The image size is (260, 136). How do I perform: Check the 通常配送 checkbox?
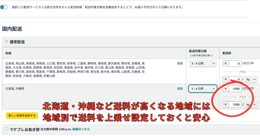pyautogui.click(x=7, y=41)
